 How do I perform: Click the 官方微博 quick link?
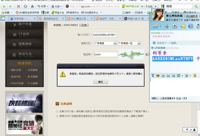pos(33,77)
